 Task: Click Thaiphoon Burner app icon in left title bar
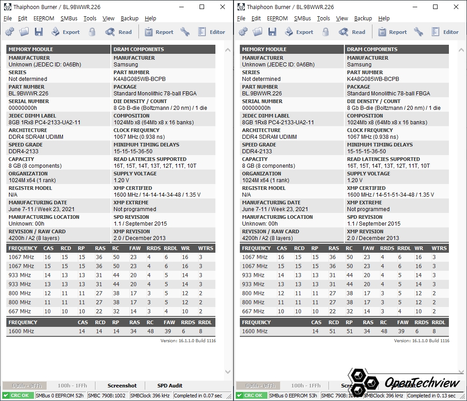[7, 7]
